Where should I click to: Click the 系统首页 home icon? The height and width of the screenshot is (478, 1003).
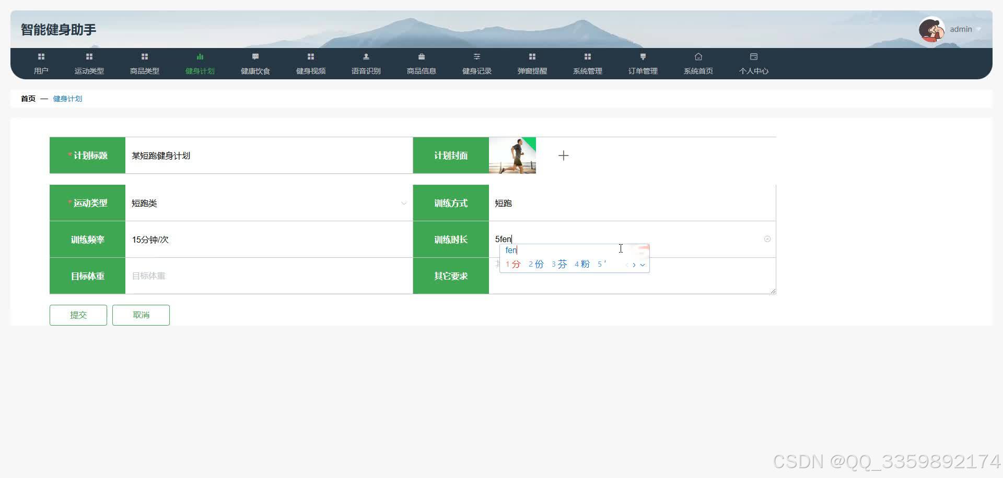pos(698,56)
